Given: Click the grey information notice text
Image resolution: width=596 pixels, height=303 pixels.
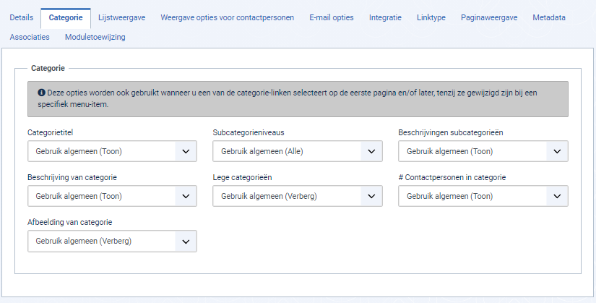Looking at the screenshot, I should [288, 98].
